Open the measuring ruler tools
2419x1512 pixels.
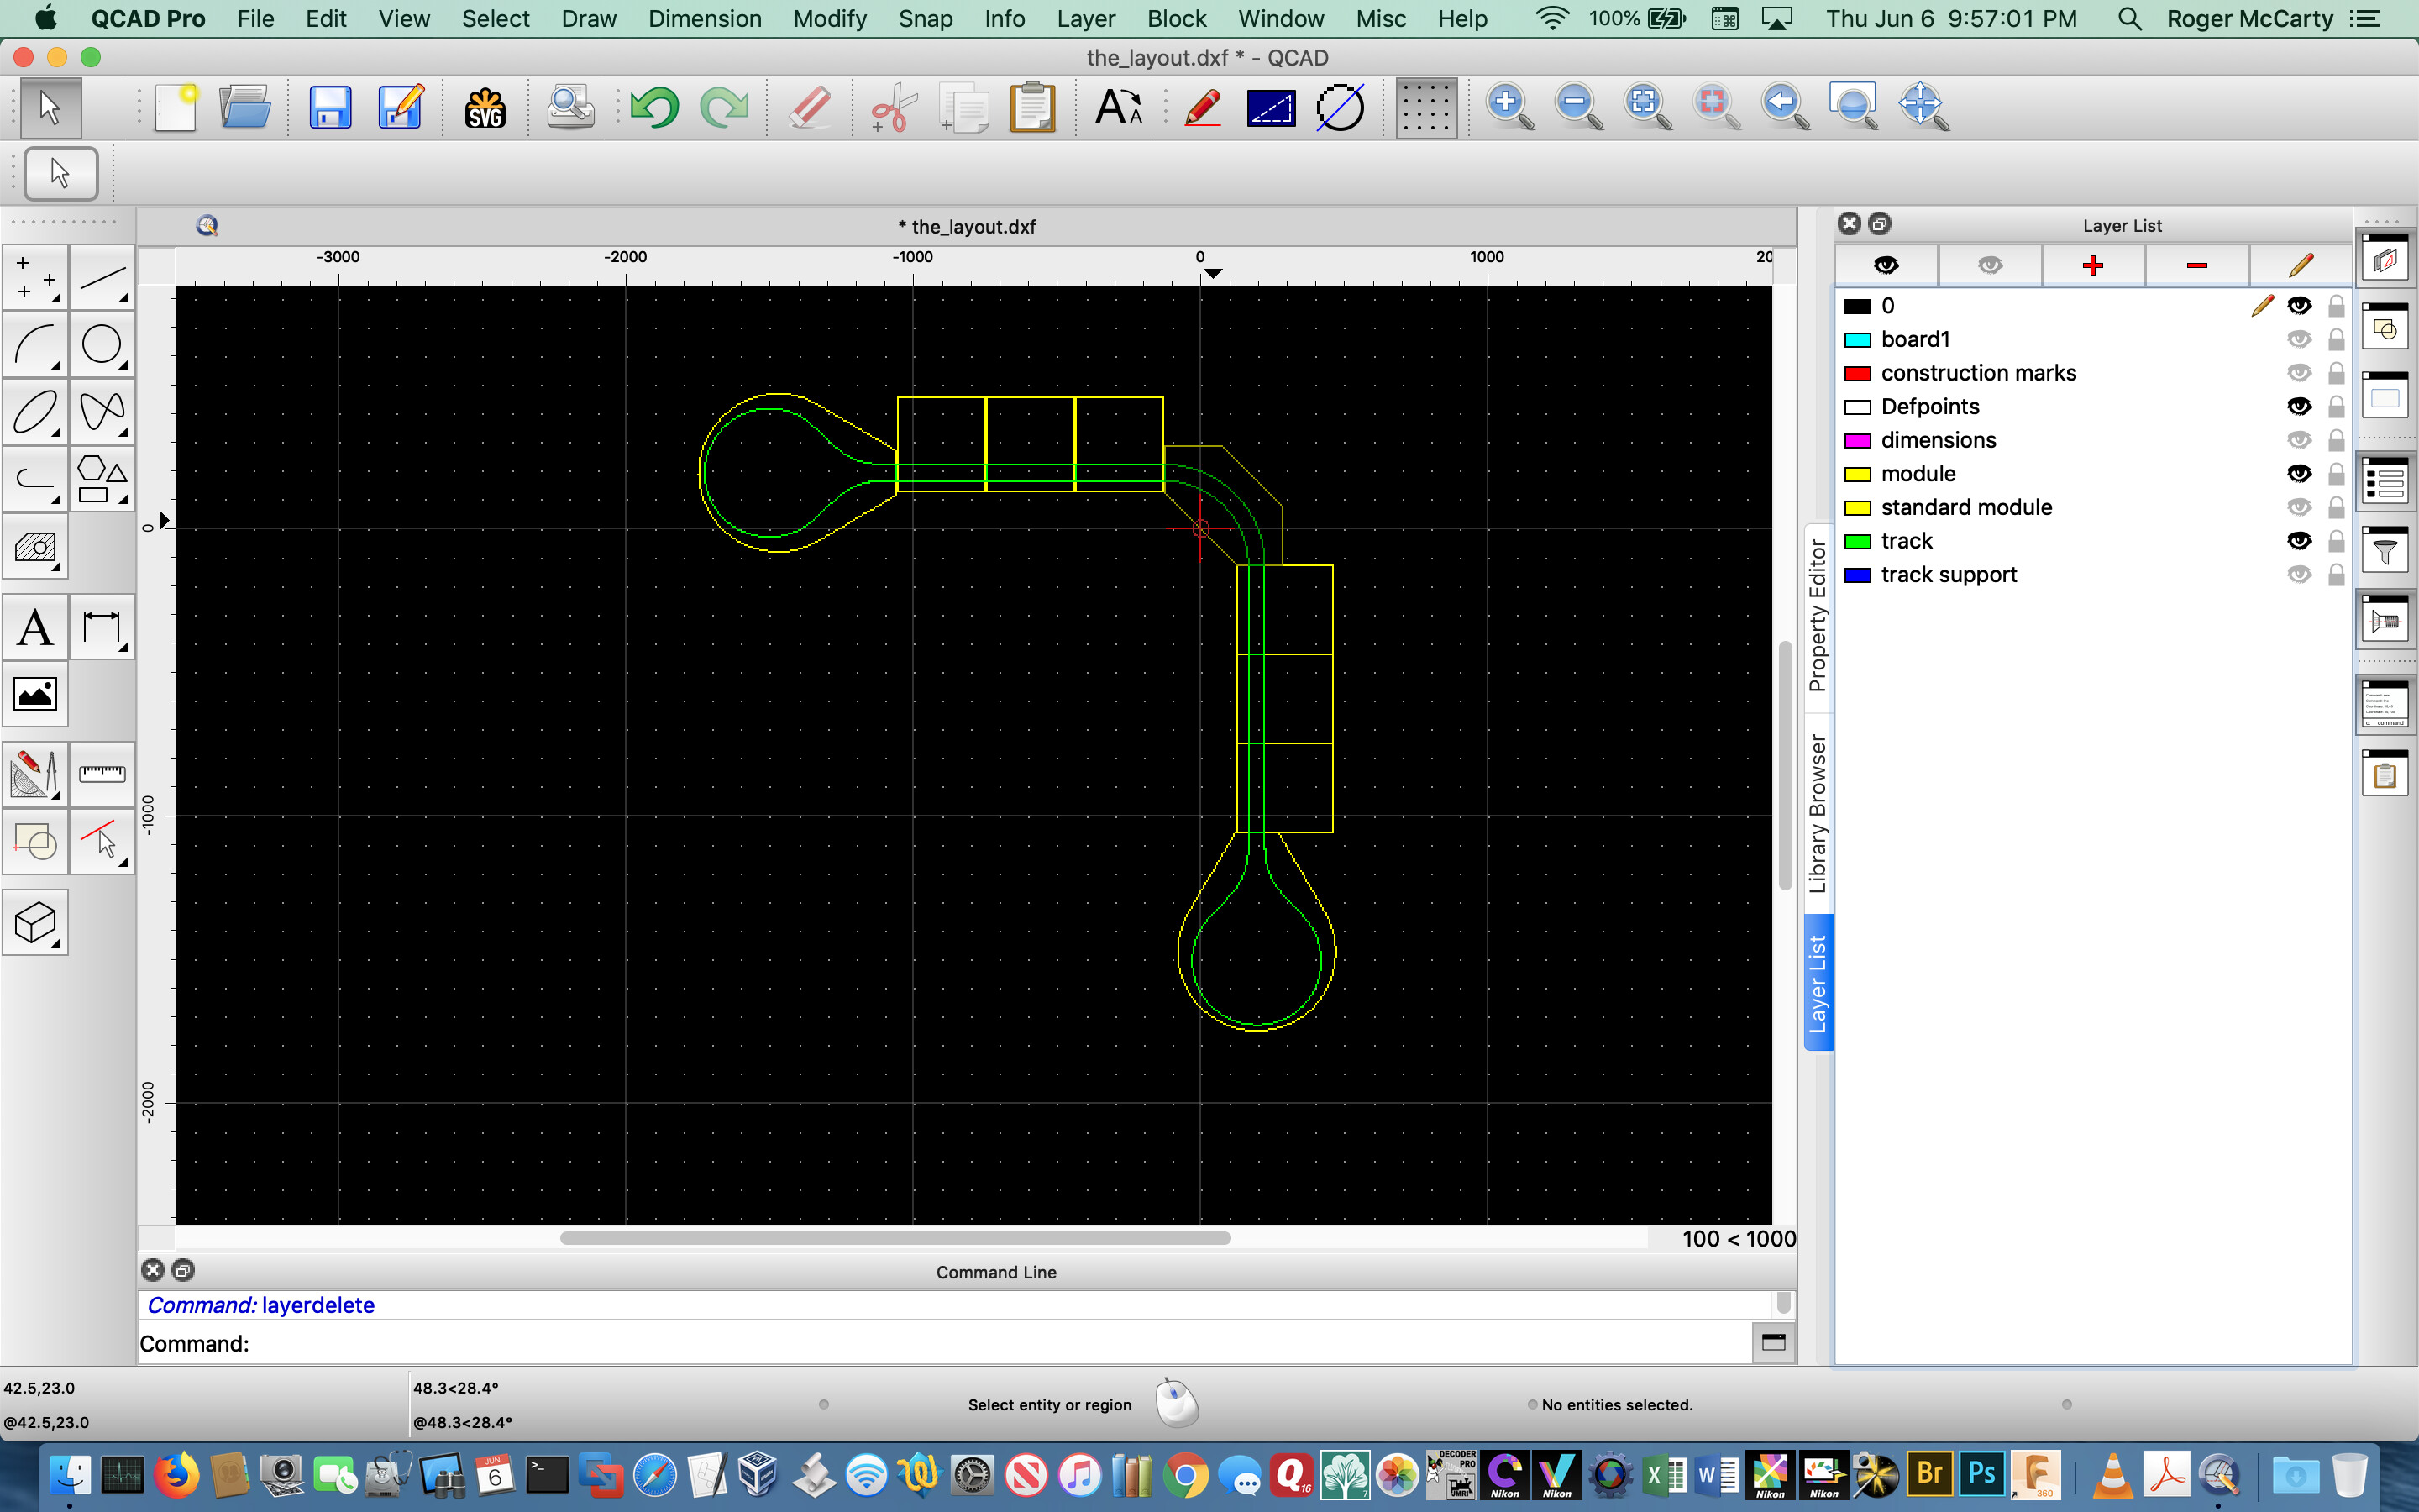pos(102,774)
